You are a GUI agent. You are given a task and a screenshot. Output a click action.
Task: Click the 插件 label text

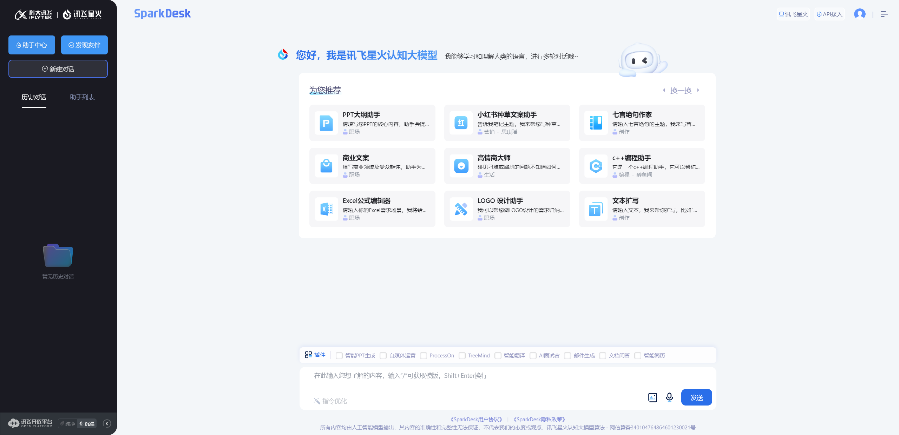pos(320,355)
